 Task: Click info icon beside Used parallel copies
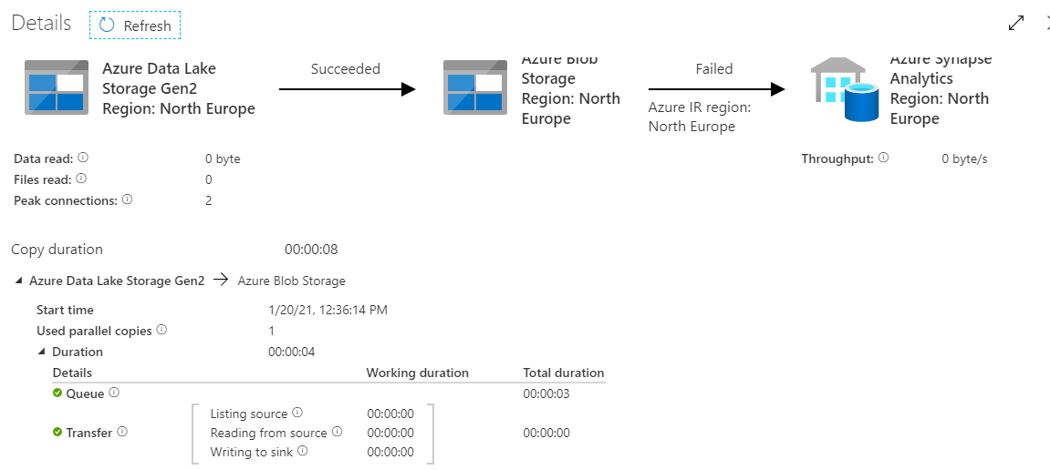click(161, 330)
